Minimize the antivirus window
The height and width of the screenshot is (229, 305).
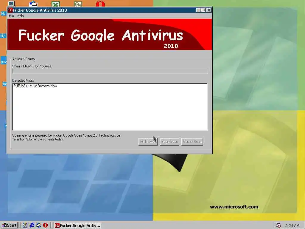(x=198, y=10)
